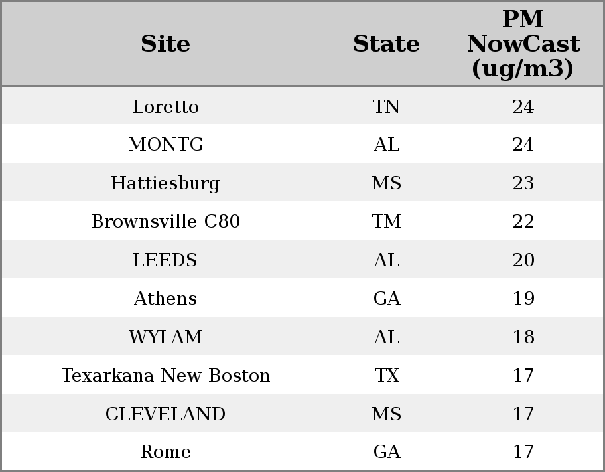Click value 23 in Hattiesburg row
Image resolution: width=605 pixels, height=472 pixels.
pos(523,183)
